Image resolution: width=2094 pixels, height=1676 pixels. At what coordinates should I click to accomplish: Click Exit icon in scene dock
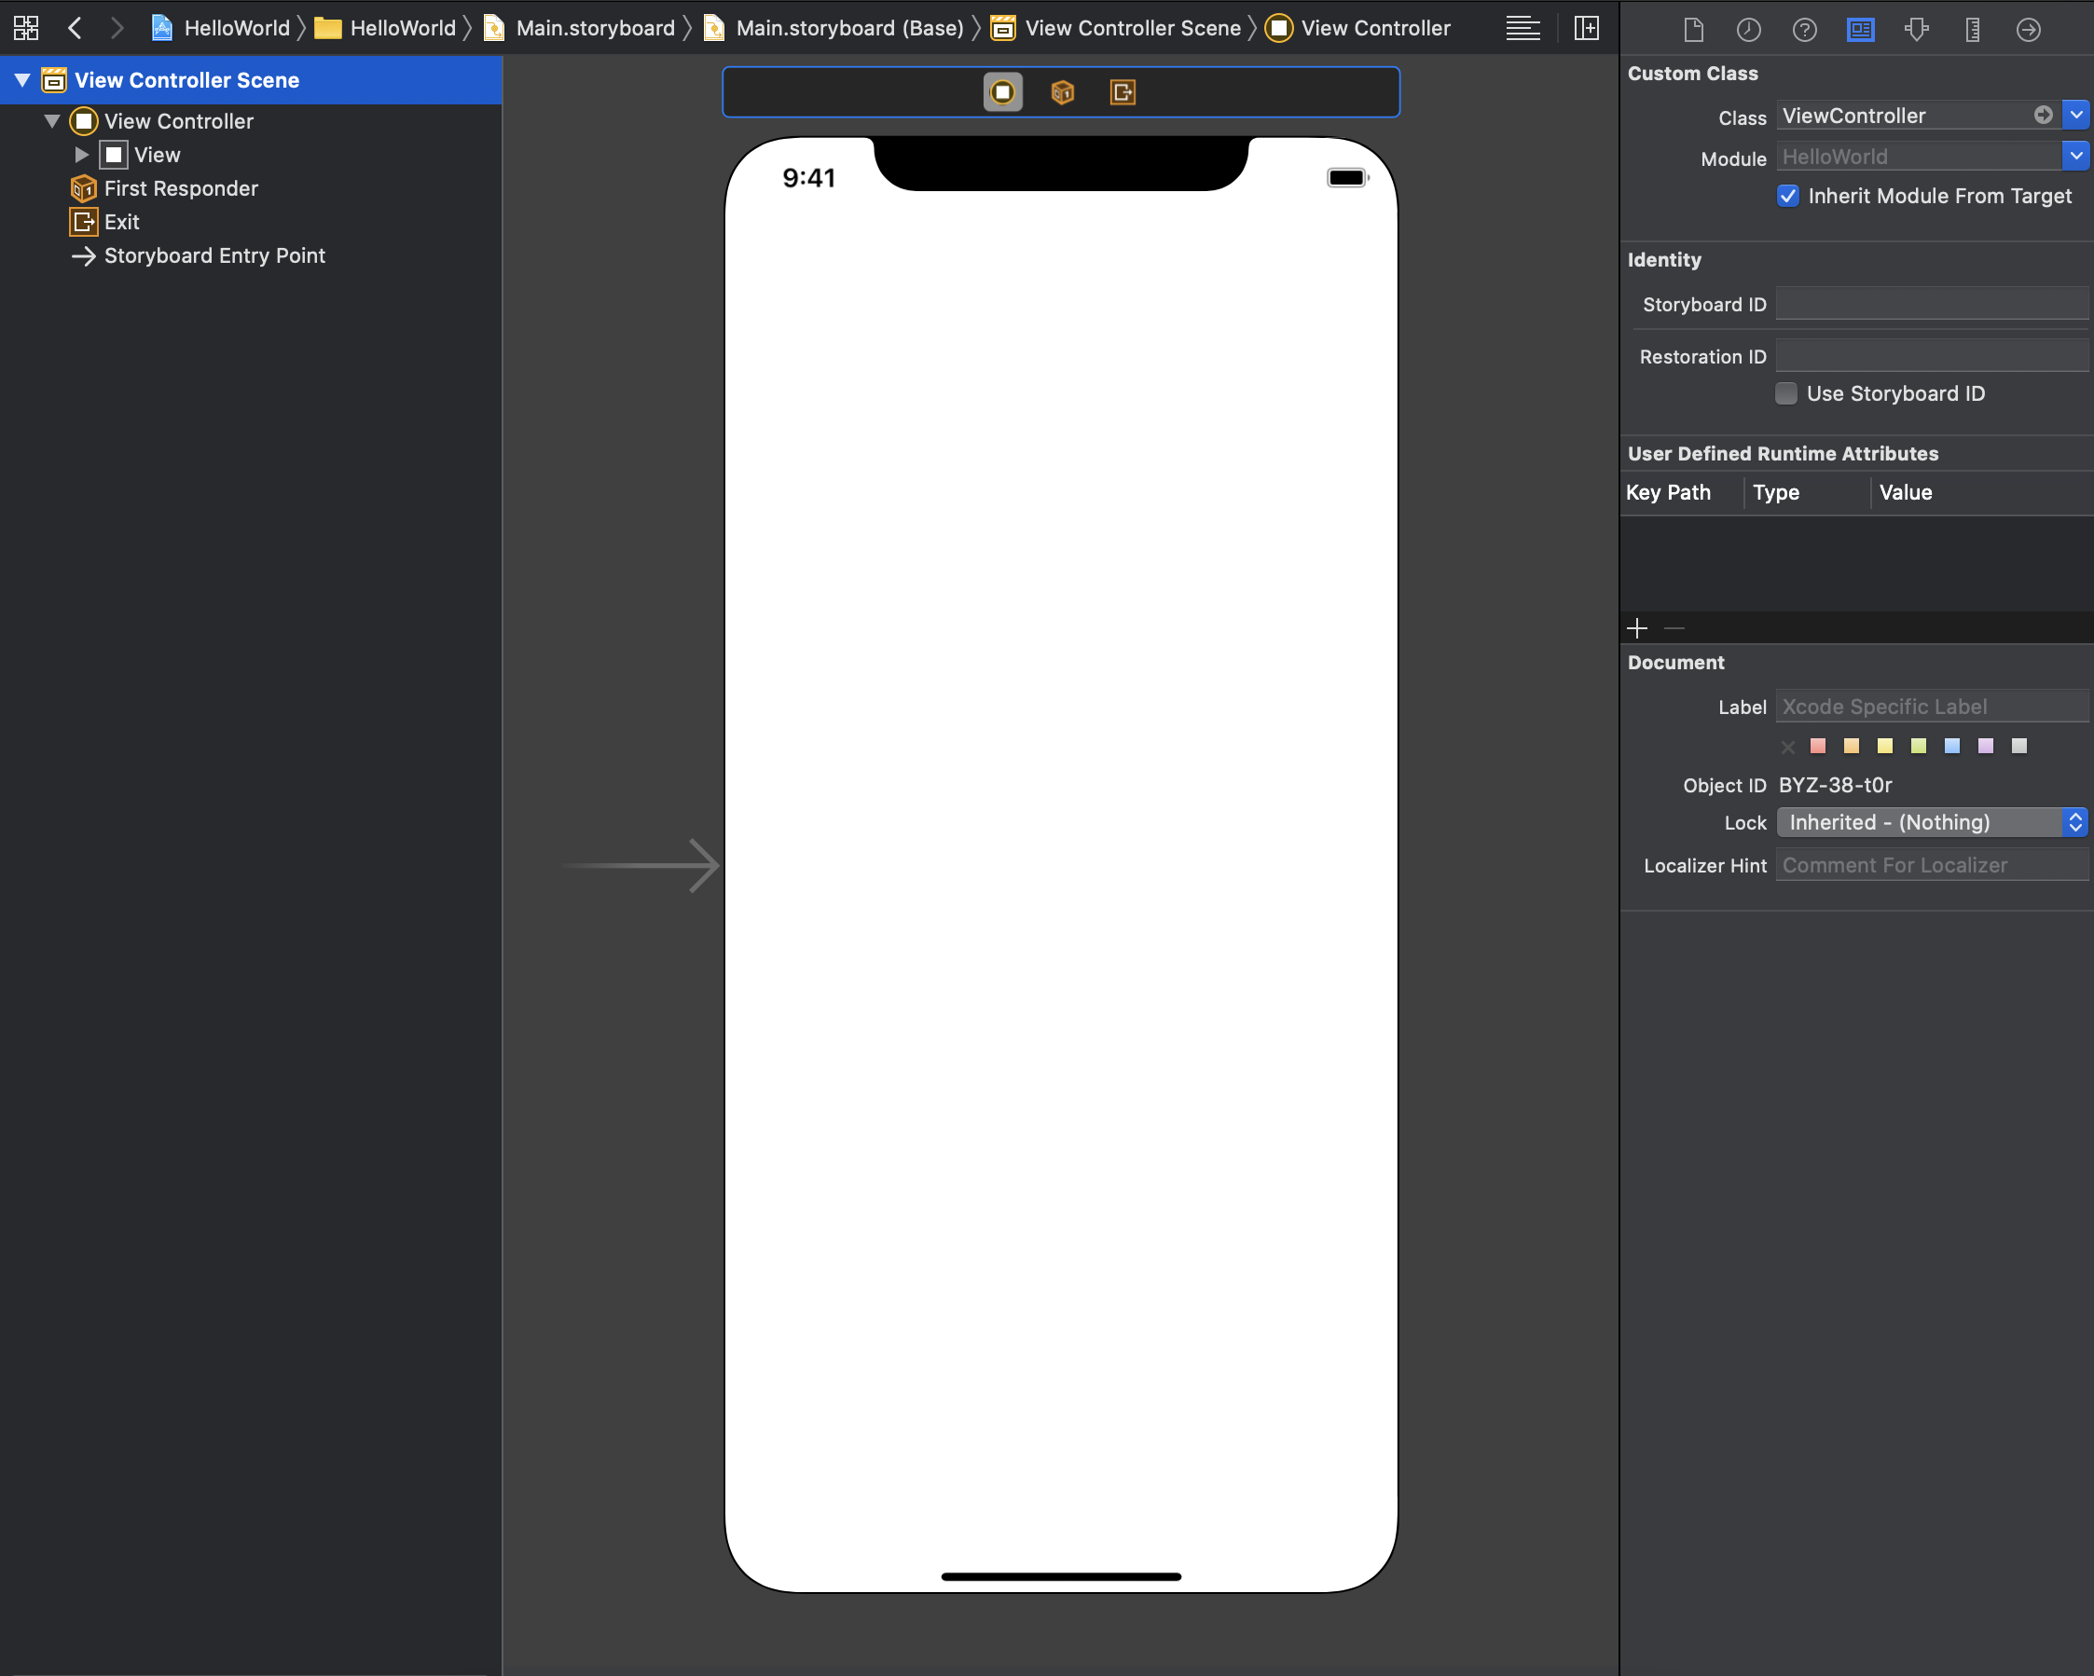click(1122, 92)
